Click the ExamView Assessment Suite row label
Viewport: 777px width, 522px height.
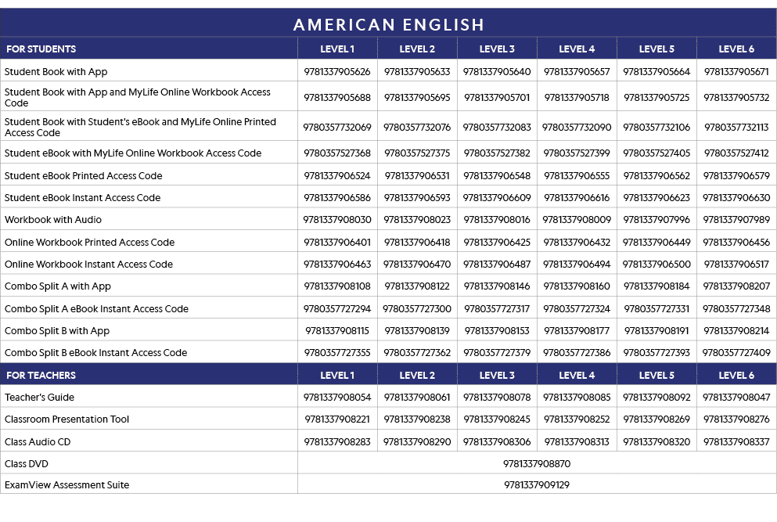(67, 485)
